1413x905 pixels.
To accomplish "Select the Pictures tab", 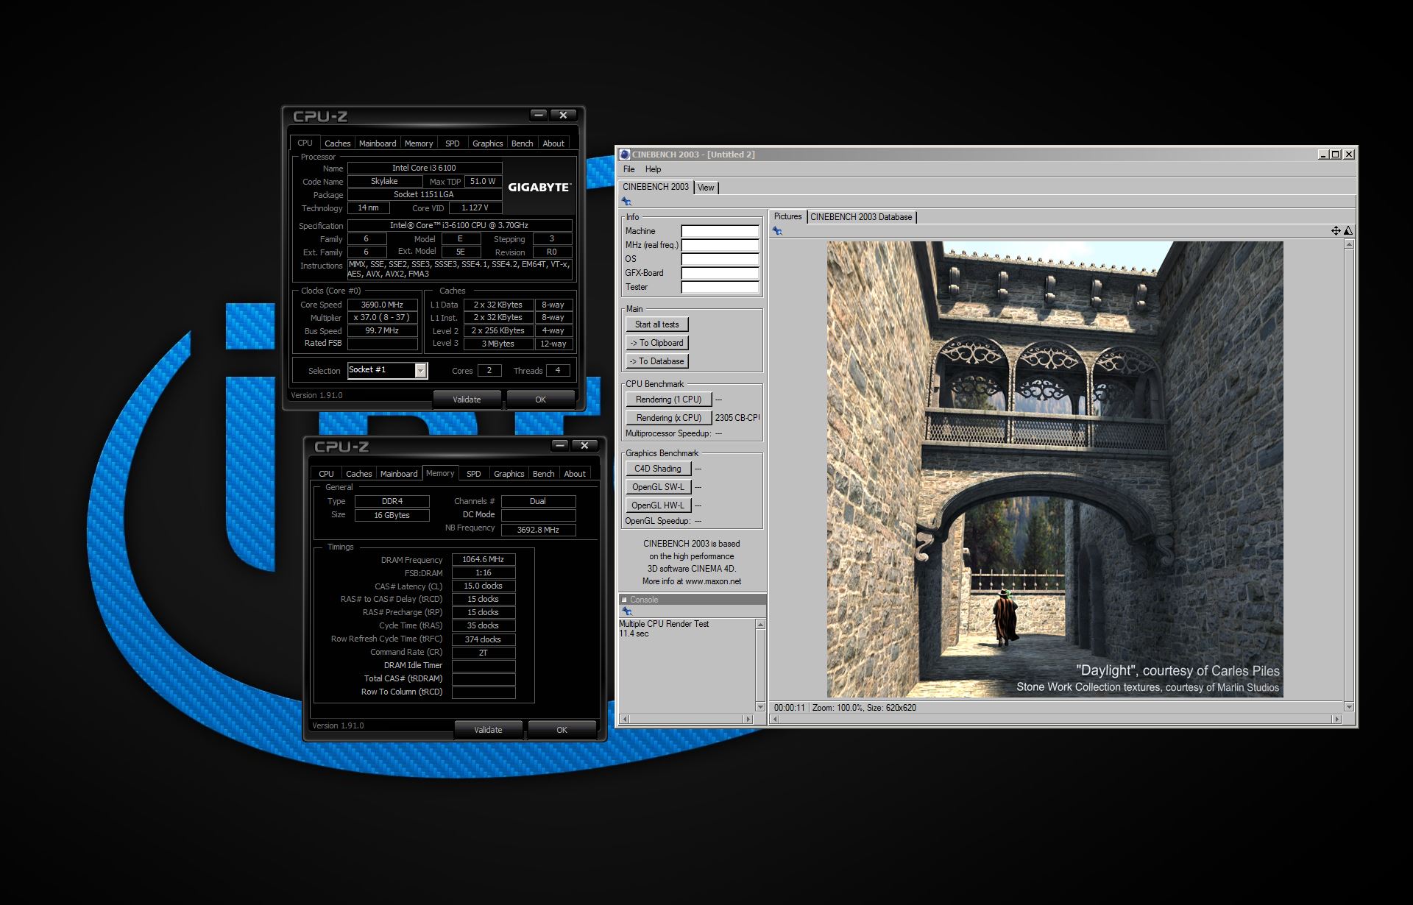I will [787, 216].
